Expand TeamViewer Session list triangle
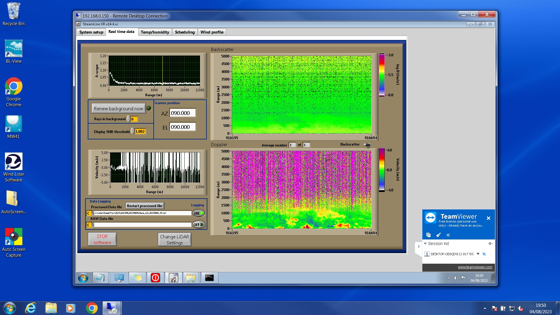The height and width of the screenshot is (315, 560). pos(425,244)
